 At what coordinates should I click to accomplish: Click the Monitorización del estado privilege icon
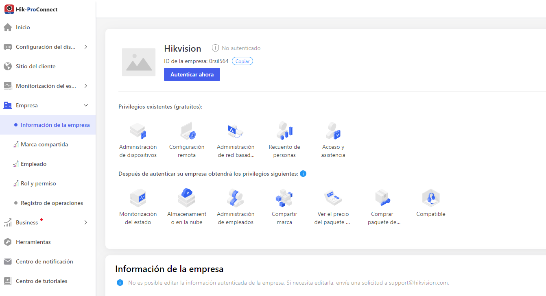click(x=138, y=198)
